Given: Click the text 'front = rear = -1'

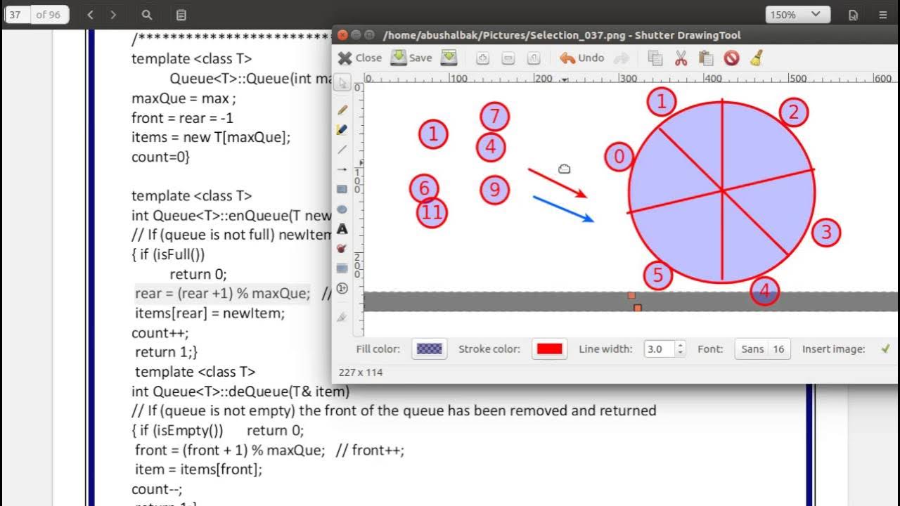Looking at the screenshot, I should [182, 118].
